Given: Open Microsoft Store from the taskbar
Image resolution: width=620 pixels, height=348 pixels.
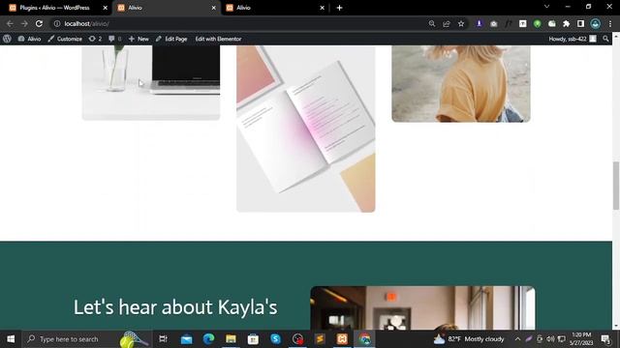Looking at the screenshot, I should click(253, 339).
